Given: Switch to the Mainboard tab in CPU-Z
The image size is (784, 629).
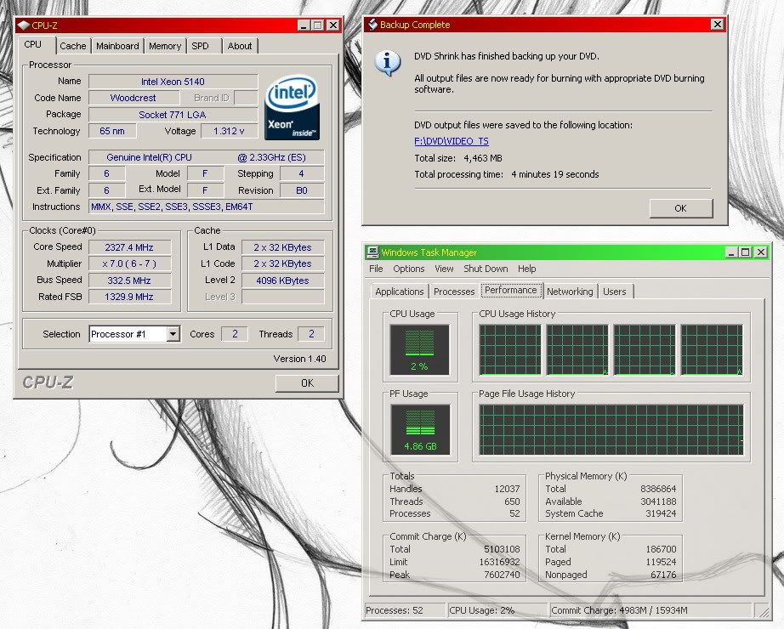Looking at the screenshot, I should tap(117, 46).
